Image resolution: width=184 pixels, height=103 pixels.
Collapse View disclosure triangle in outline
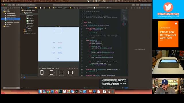24,14
